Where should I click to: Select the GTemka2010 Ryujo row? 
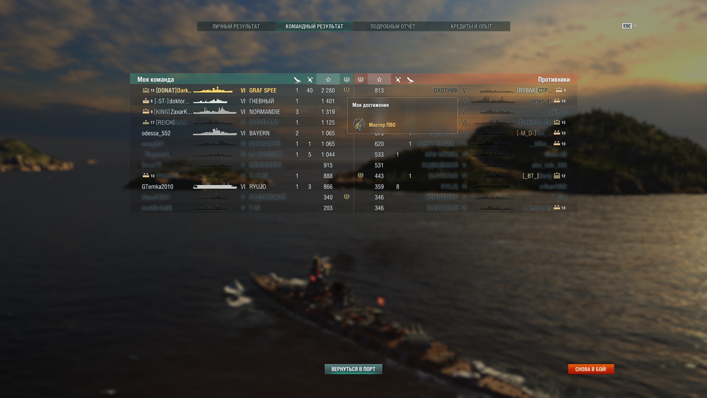click(242, 186)
